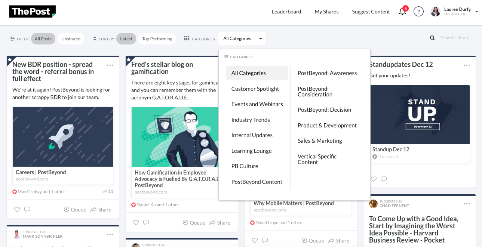Viewport: 482px width, 247px height.
Task: Select the Customer Spotlight category
Action: tap(255, 89)
